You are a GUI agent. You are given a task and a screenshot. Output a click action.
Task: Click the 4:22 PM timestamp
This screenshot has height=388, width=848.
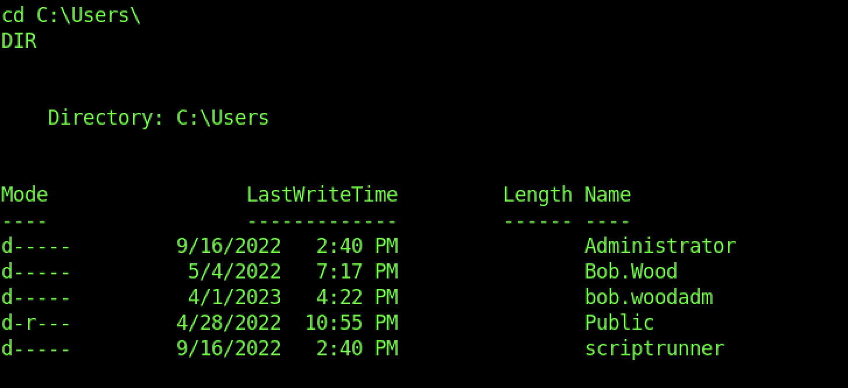point(356,297)
